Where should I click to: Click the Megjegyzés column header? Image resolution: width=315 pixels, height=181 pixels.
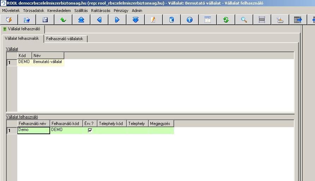click(x=161, y=124)
